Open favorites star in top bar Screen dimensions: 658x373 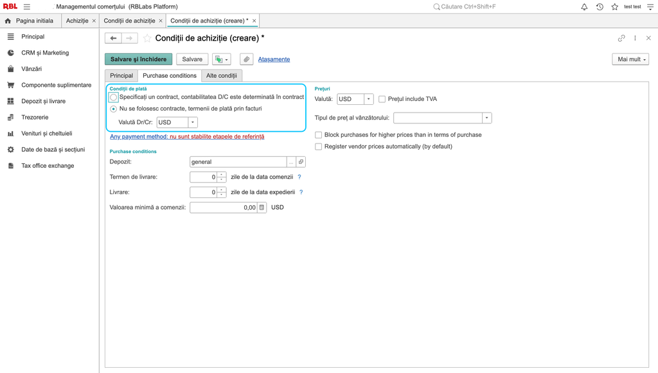pyautogui.click(x=615, y=6)
